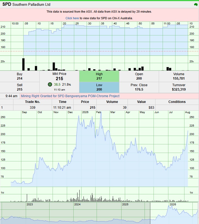Click the green Australia map icon

196,4
